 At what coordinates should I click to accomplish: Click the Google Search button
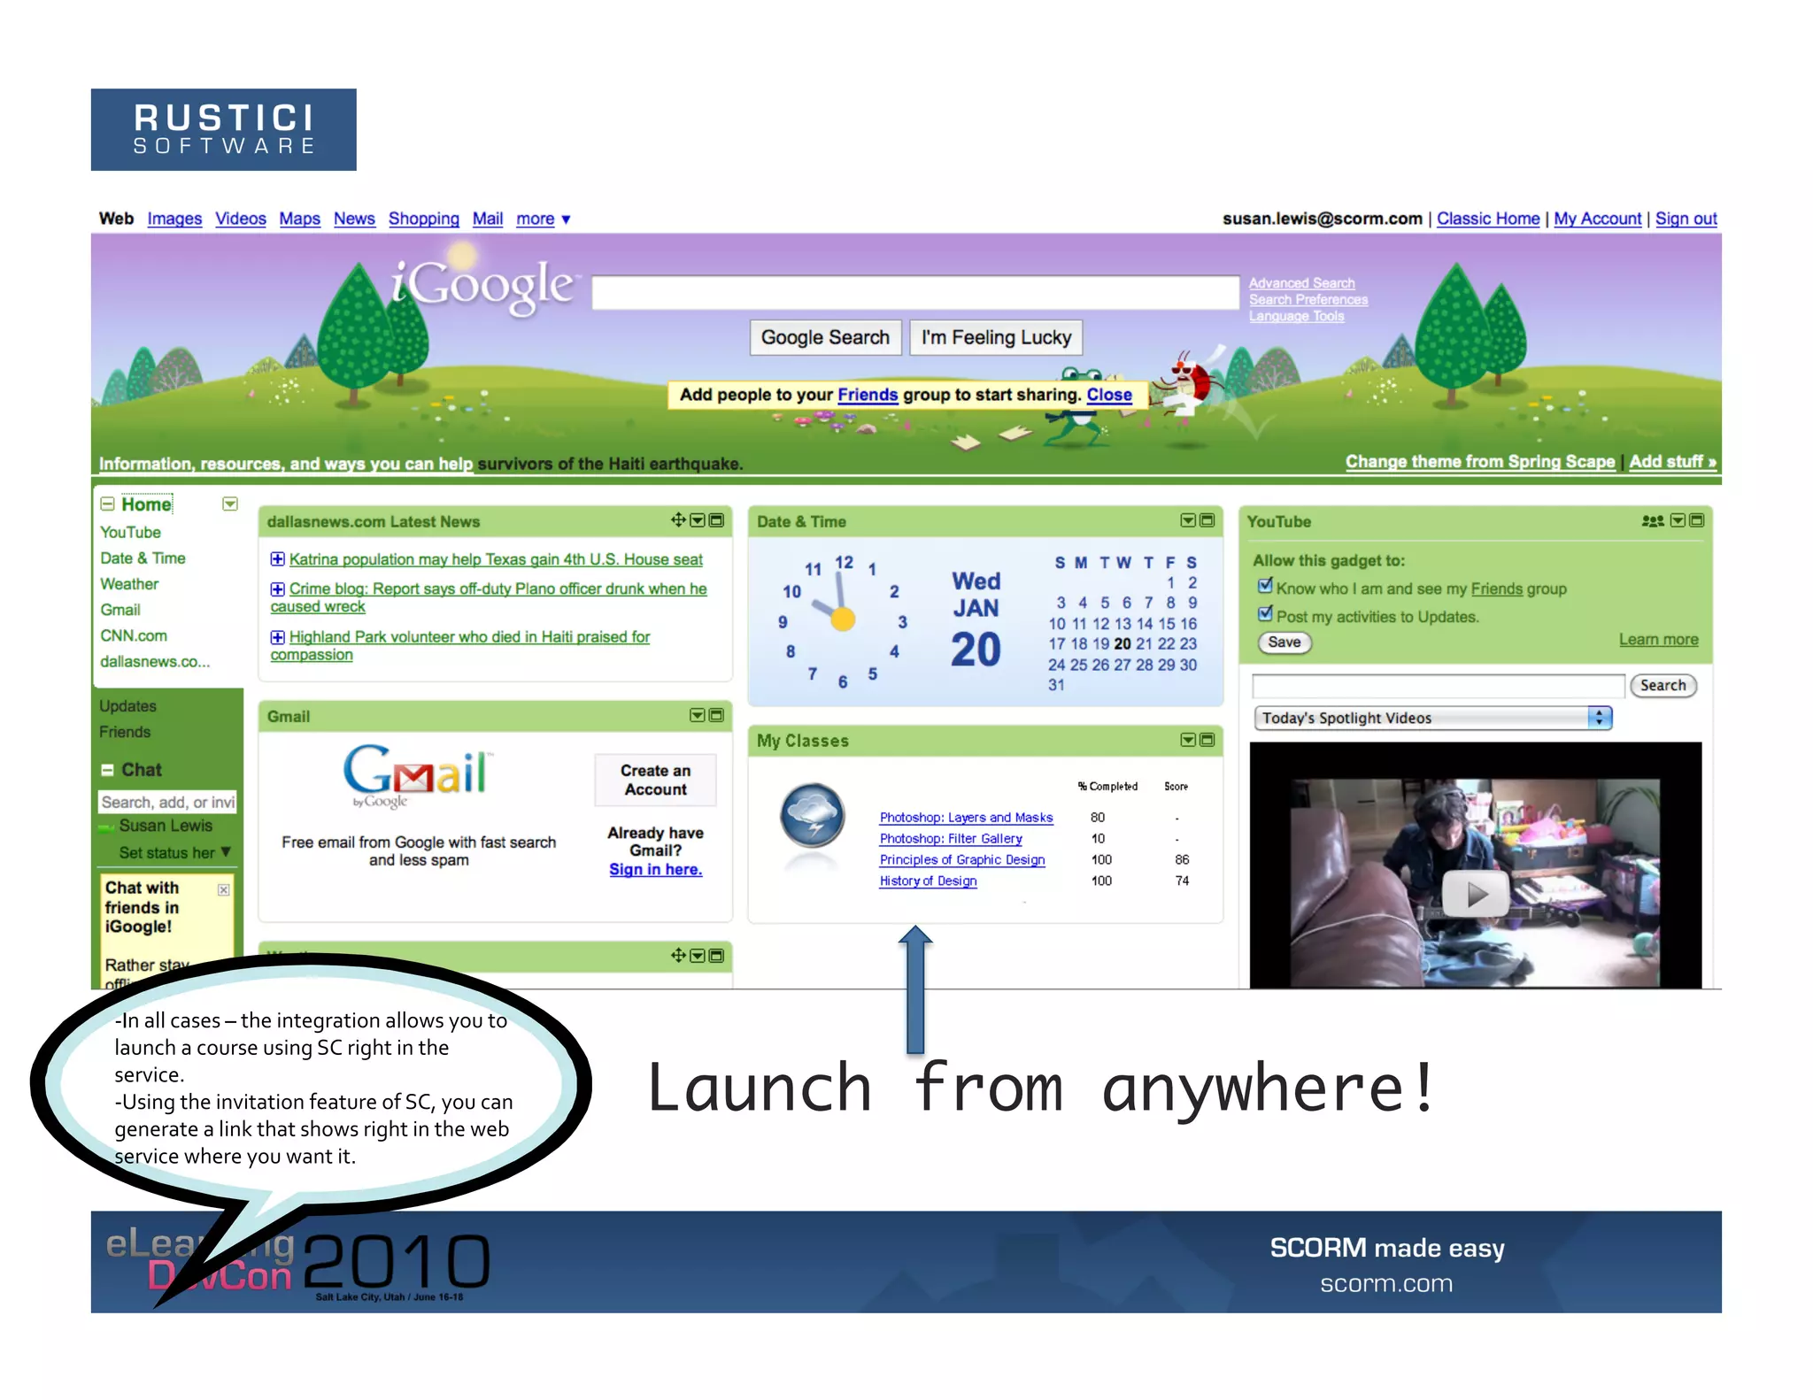tap(825, 337)
